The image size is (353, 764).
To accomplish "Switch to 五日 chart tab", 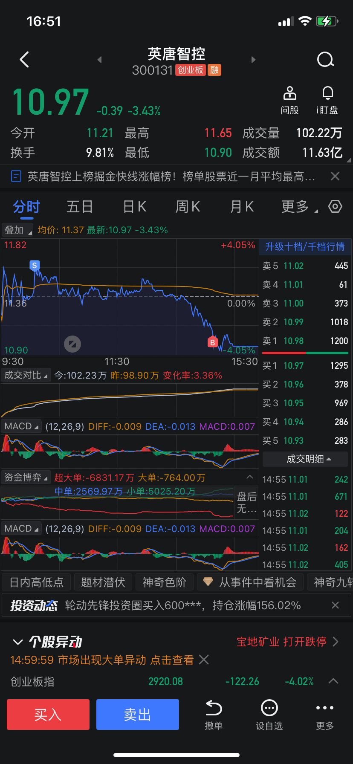I will (80, 207).
